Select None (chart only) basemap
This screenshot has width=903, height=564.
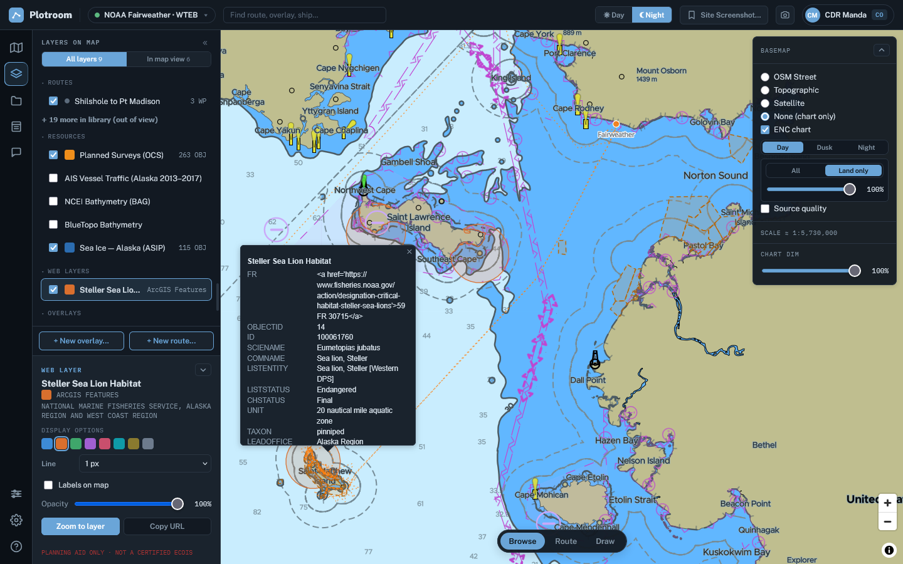click(765, 117)
